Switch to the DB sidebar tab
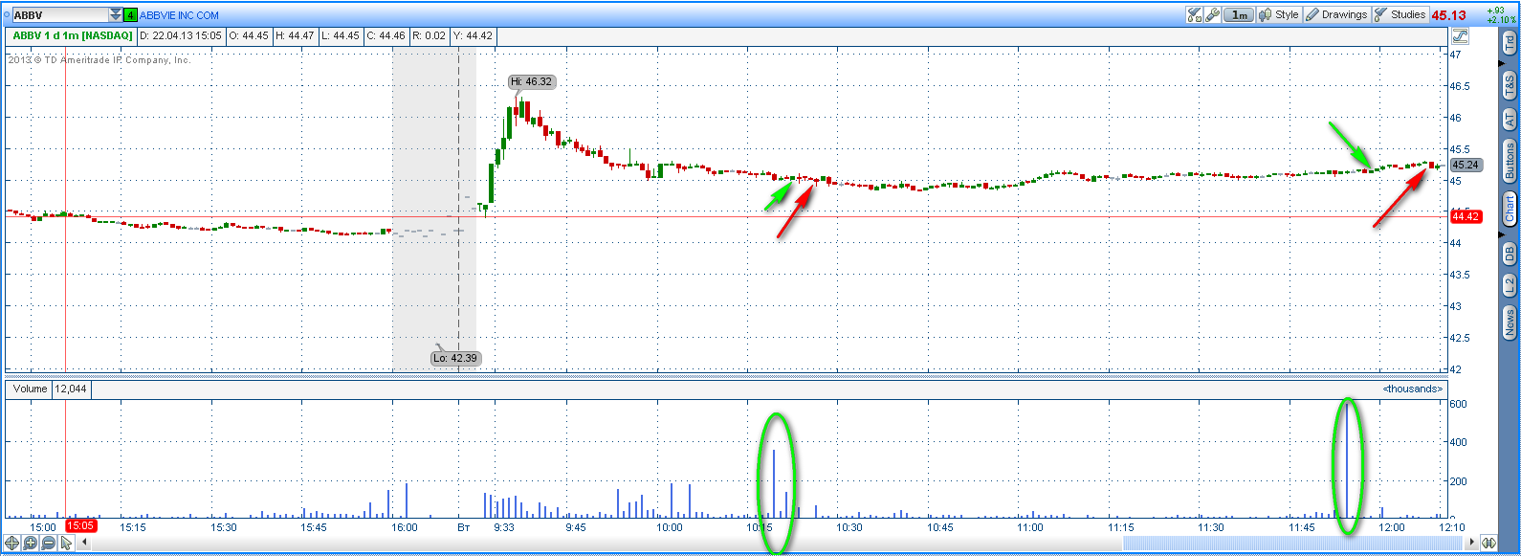This screenshot has width=1521, height=556. click(x=1510, y=253)
